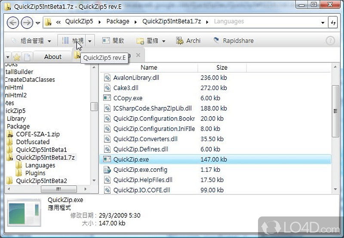
Task: Select the ICSharpCode.SharpZipLib.dll file icon
Action: coord(107,108)
